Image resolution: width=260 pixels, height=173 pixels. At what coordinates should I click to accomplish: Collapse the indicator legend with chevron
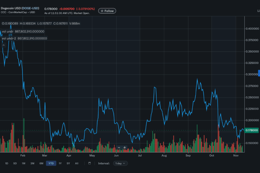click(4, 45)
